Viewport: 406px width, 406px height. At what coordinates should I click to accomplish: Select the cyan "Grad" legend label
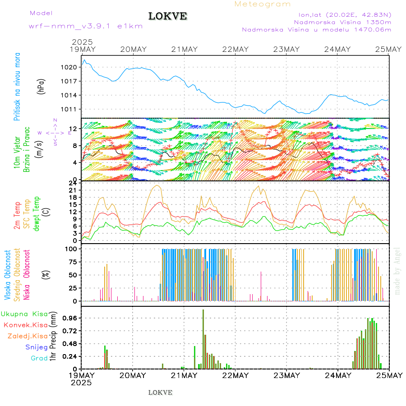pos(39,358)
